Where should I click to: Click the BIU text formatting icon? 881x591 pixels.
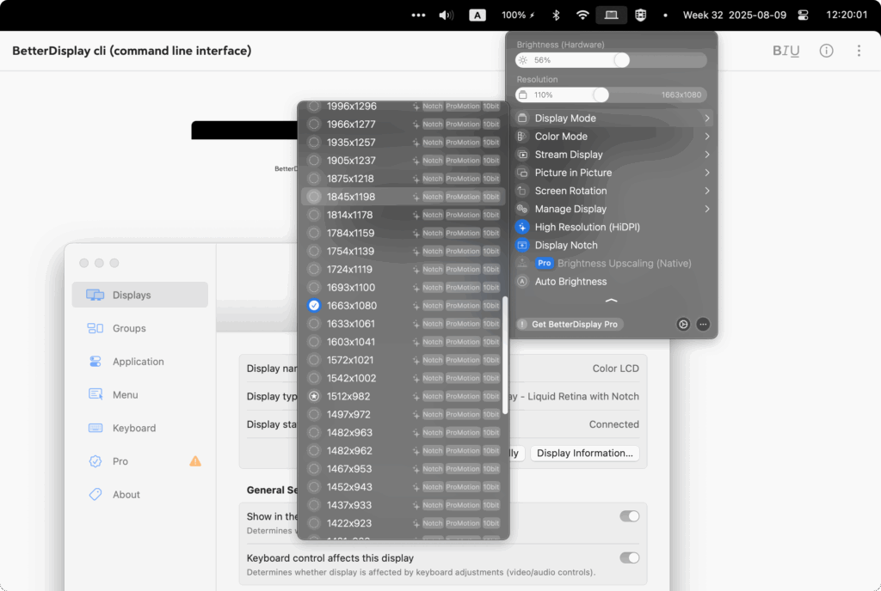pyautogui.click(x=786, y=51)
